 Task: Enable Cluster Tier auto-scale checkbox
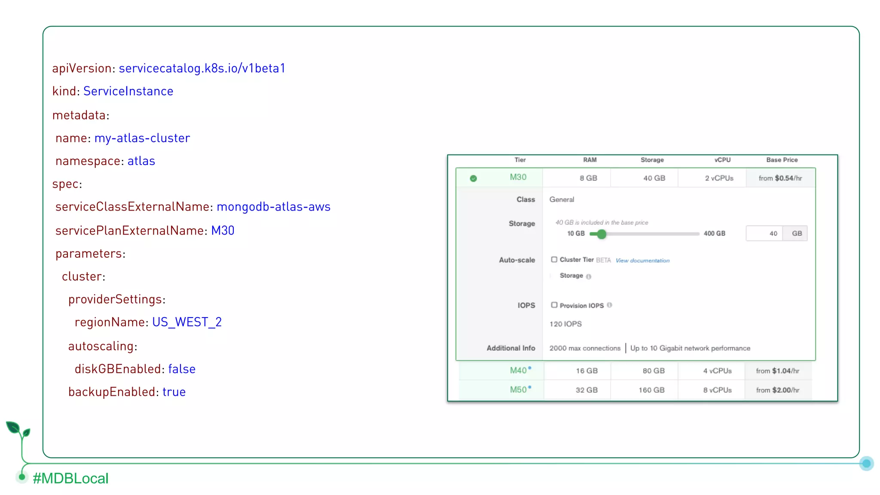(554, 260)
